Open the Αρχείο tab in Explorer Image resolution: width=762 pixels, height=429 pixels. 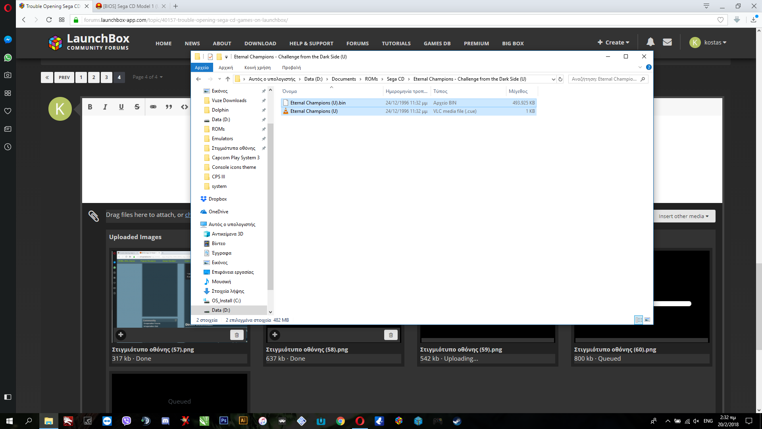pos(202,68)
